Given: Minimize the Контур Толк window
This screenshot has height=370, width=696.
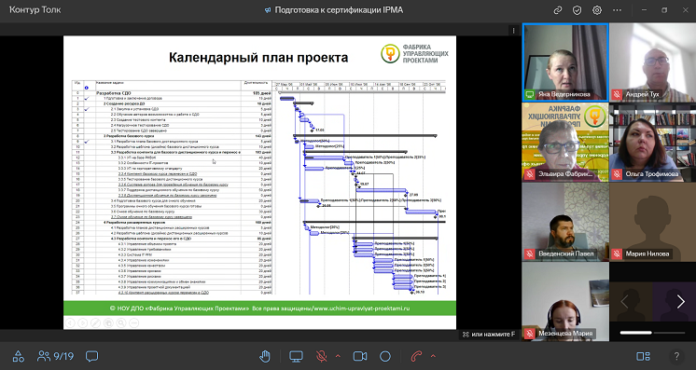Looking at the screenshot, I should (x=645, y=10).
